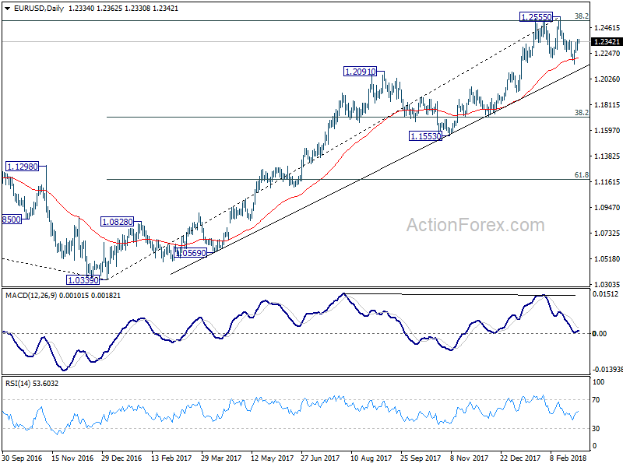This screenshot has height=467, width=623.
Task: Click the dropdown triangle beside EURUSD,Daily
Action: click(x=7, y=9)
